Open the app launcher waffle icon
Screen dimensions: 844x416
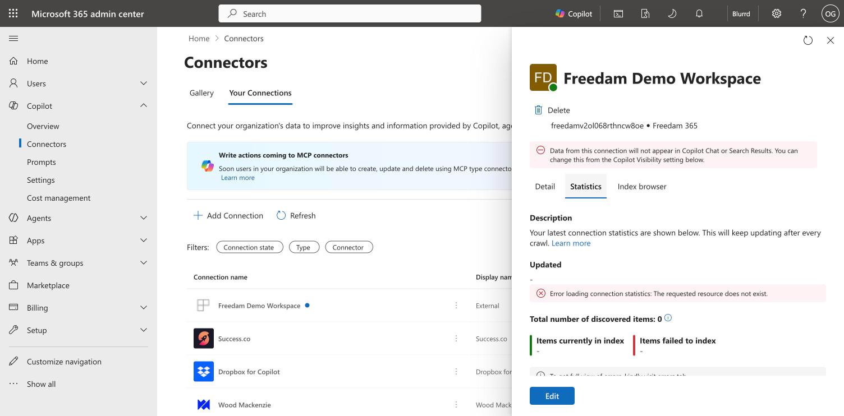pos(13,13)
